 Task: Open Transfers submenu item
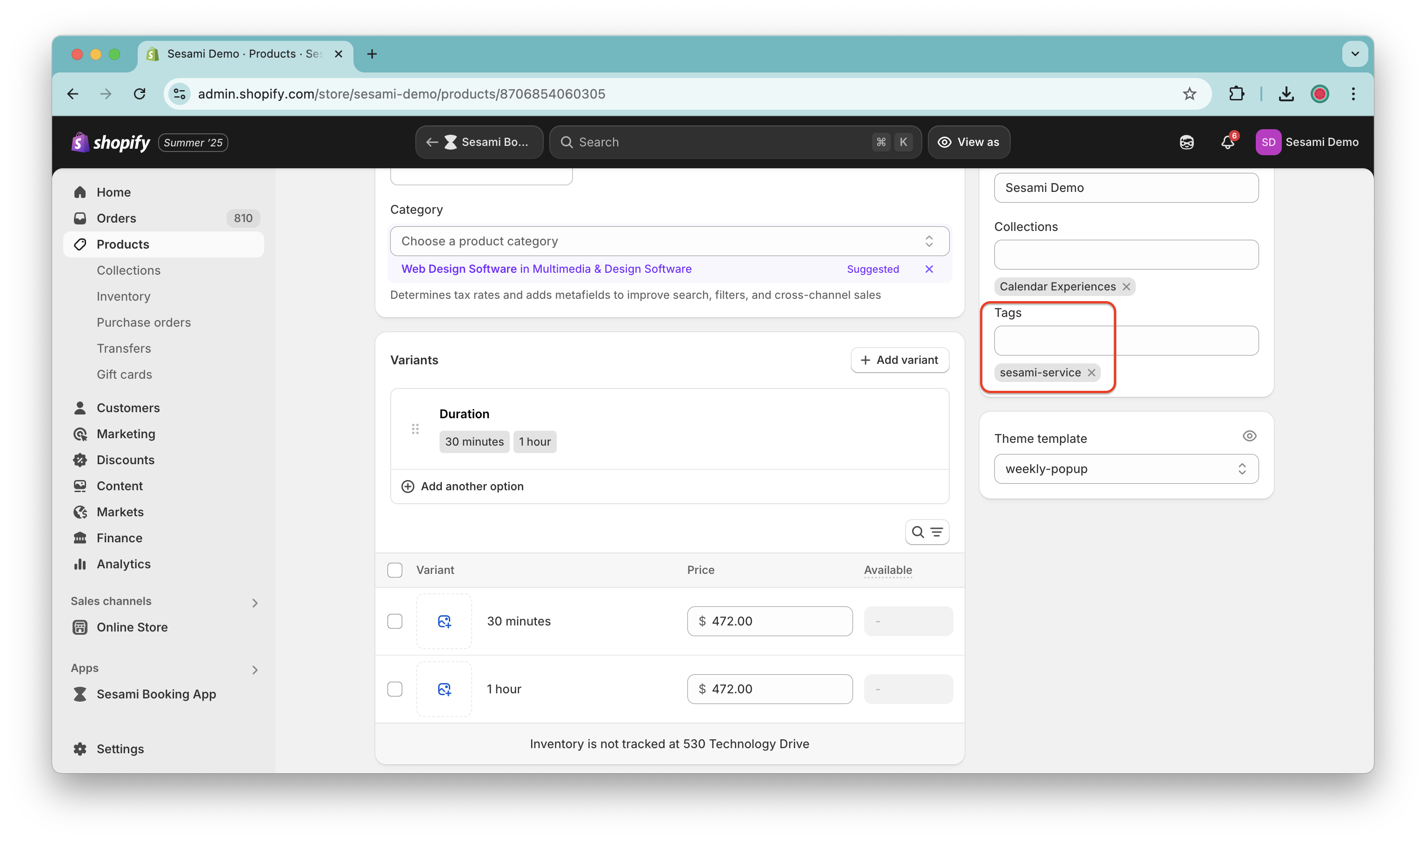coord(124,349)
